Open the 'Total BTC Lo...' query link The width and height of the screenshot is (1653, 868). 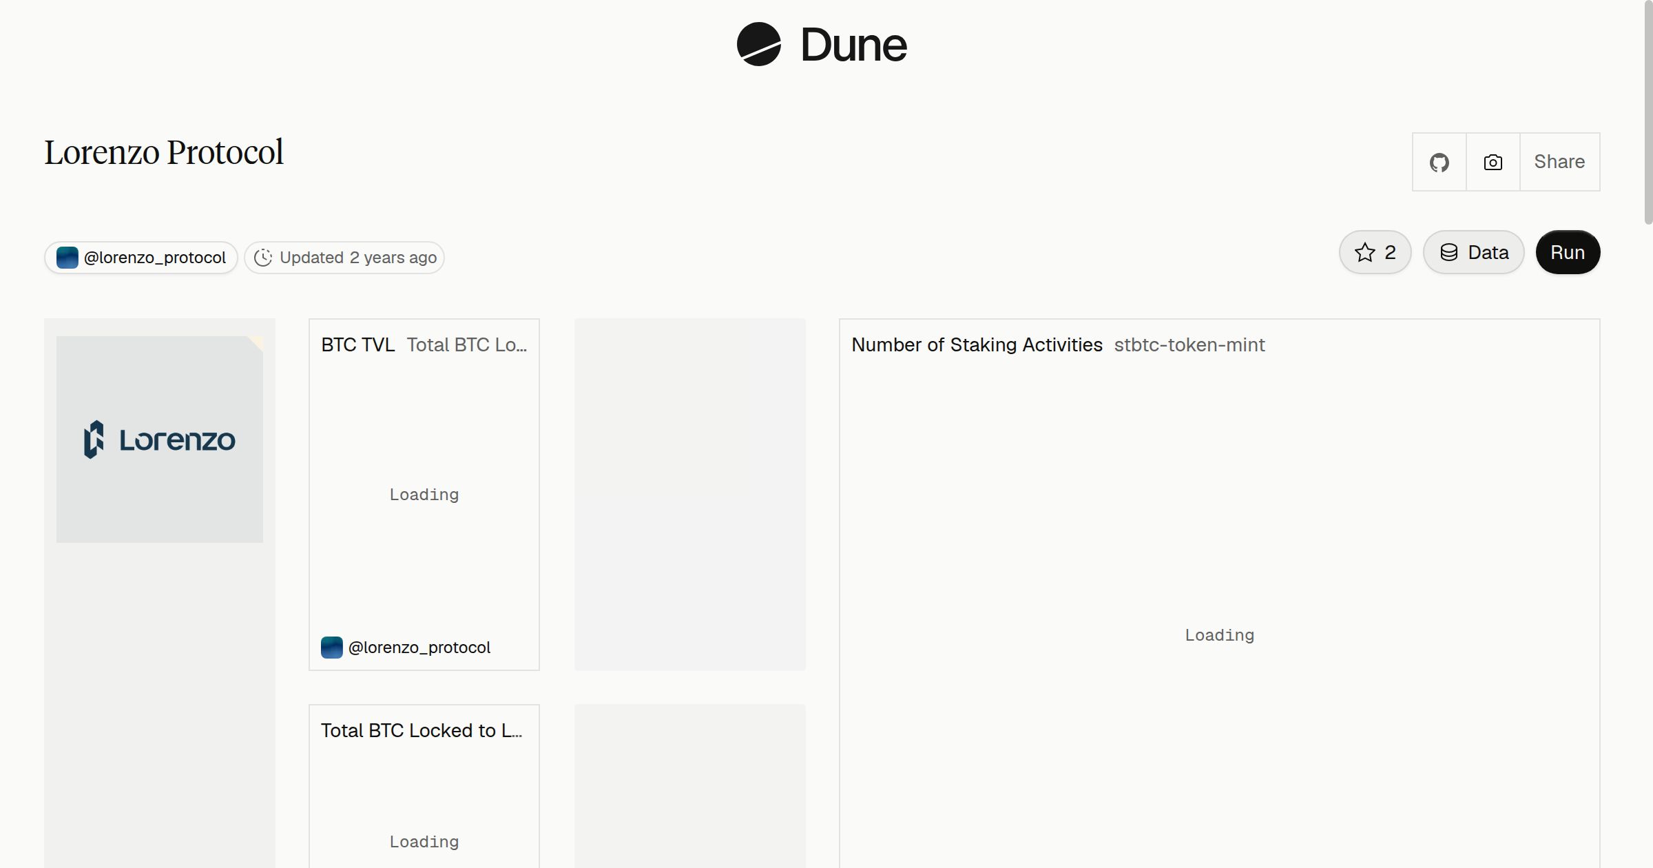pos(467,344)
